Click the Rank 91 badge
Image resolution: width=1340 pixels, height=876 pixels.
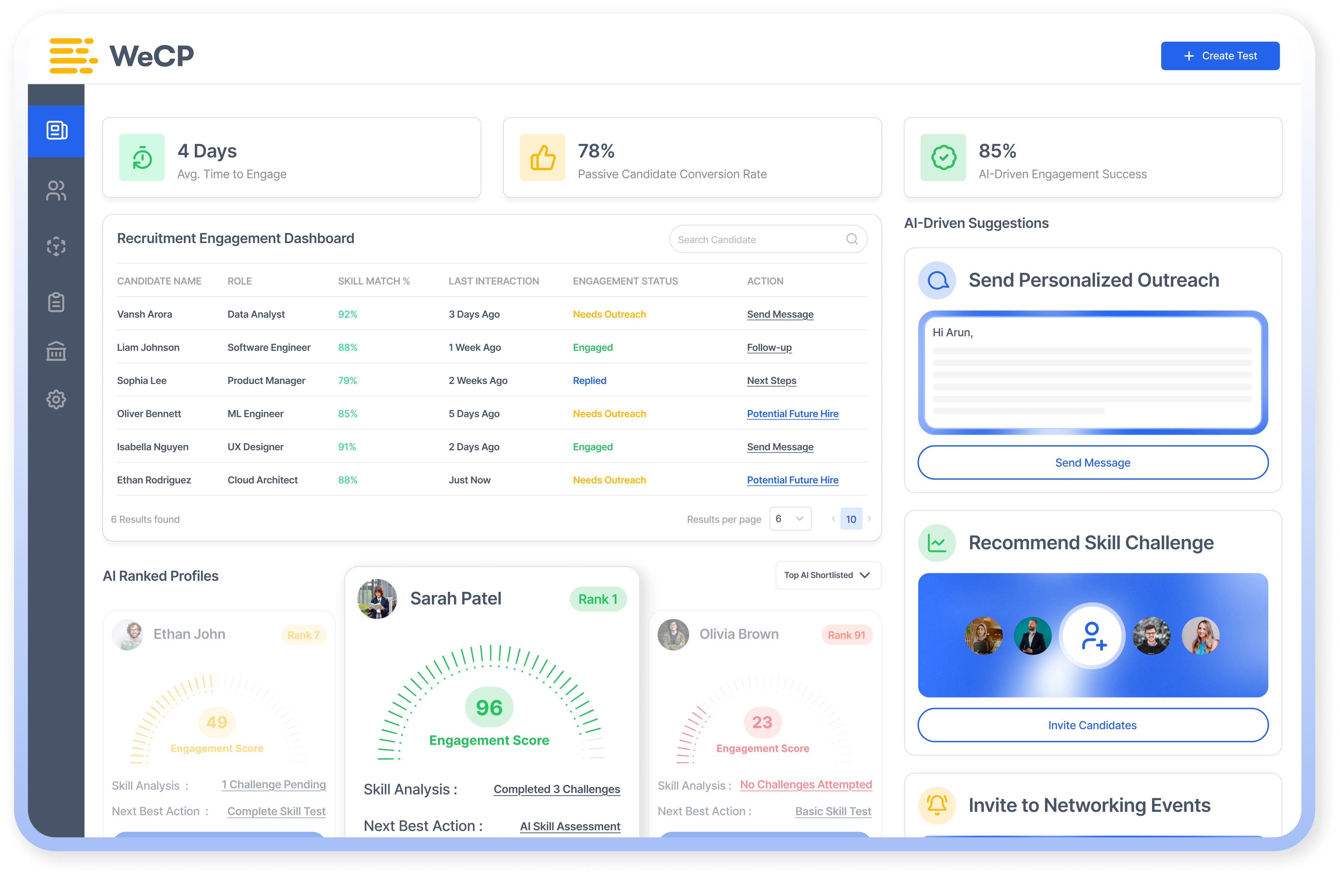846,635
